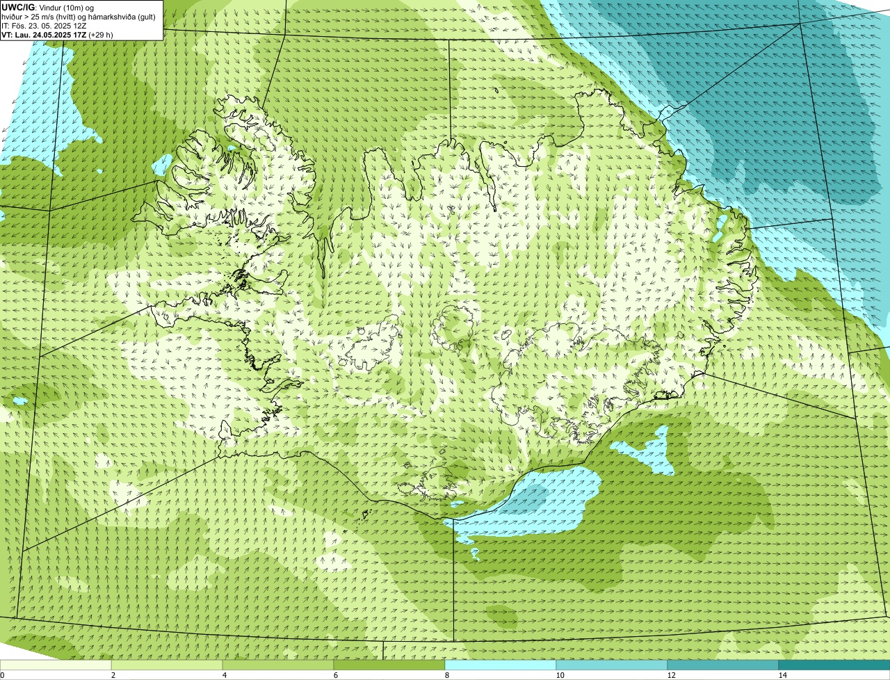The width and height of the screenshot is (890, 680).
Task: Click the legend scale label '10'
Action: [560, 675]
